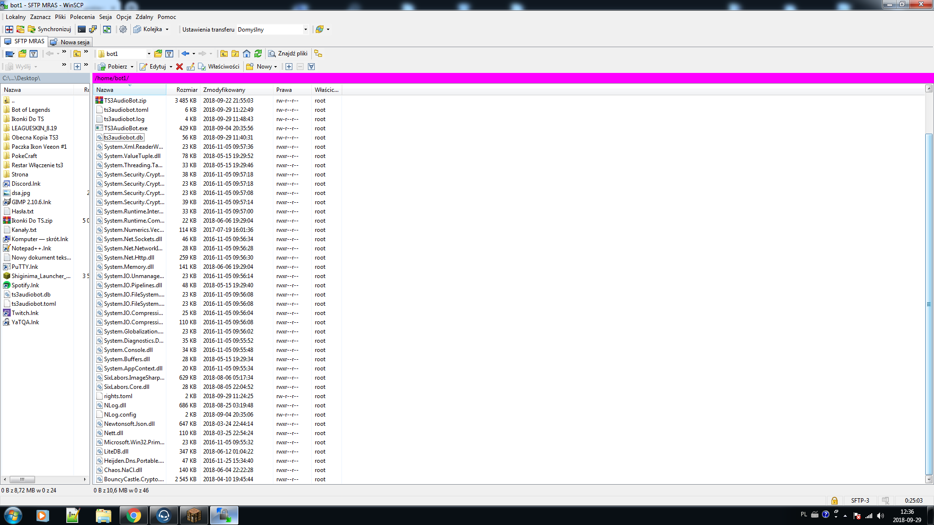Screen dimensions: 934x525
Task: Expand the Kolejka dropdown arrow
Action: pos(167,29)
